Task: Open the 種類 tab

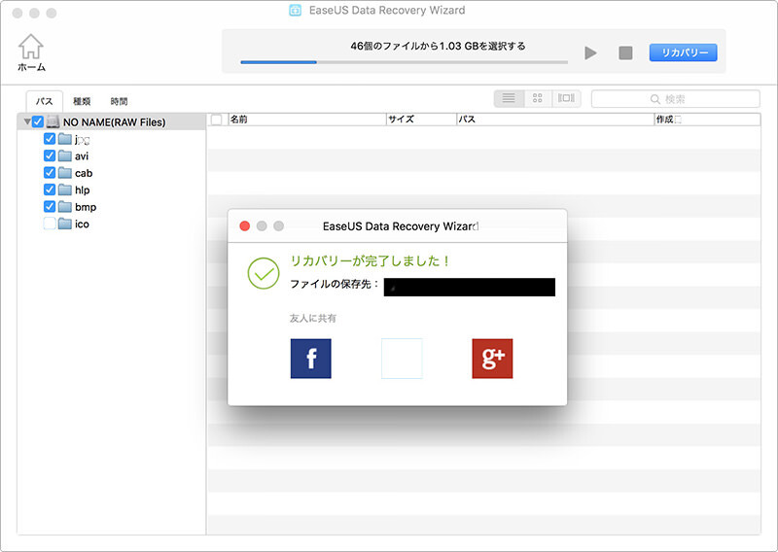Action: pos(82,101)
